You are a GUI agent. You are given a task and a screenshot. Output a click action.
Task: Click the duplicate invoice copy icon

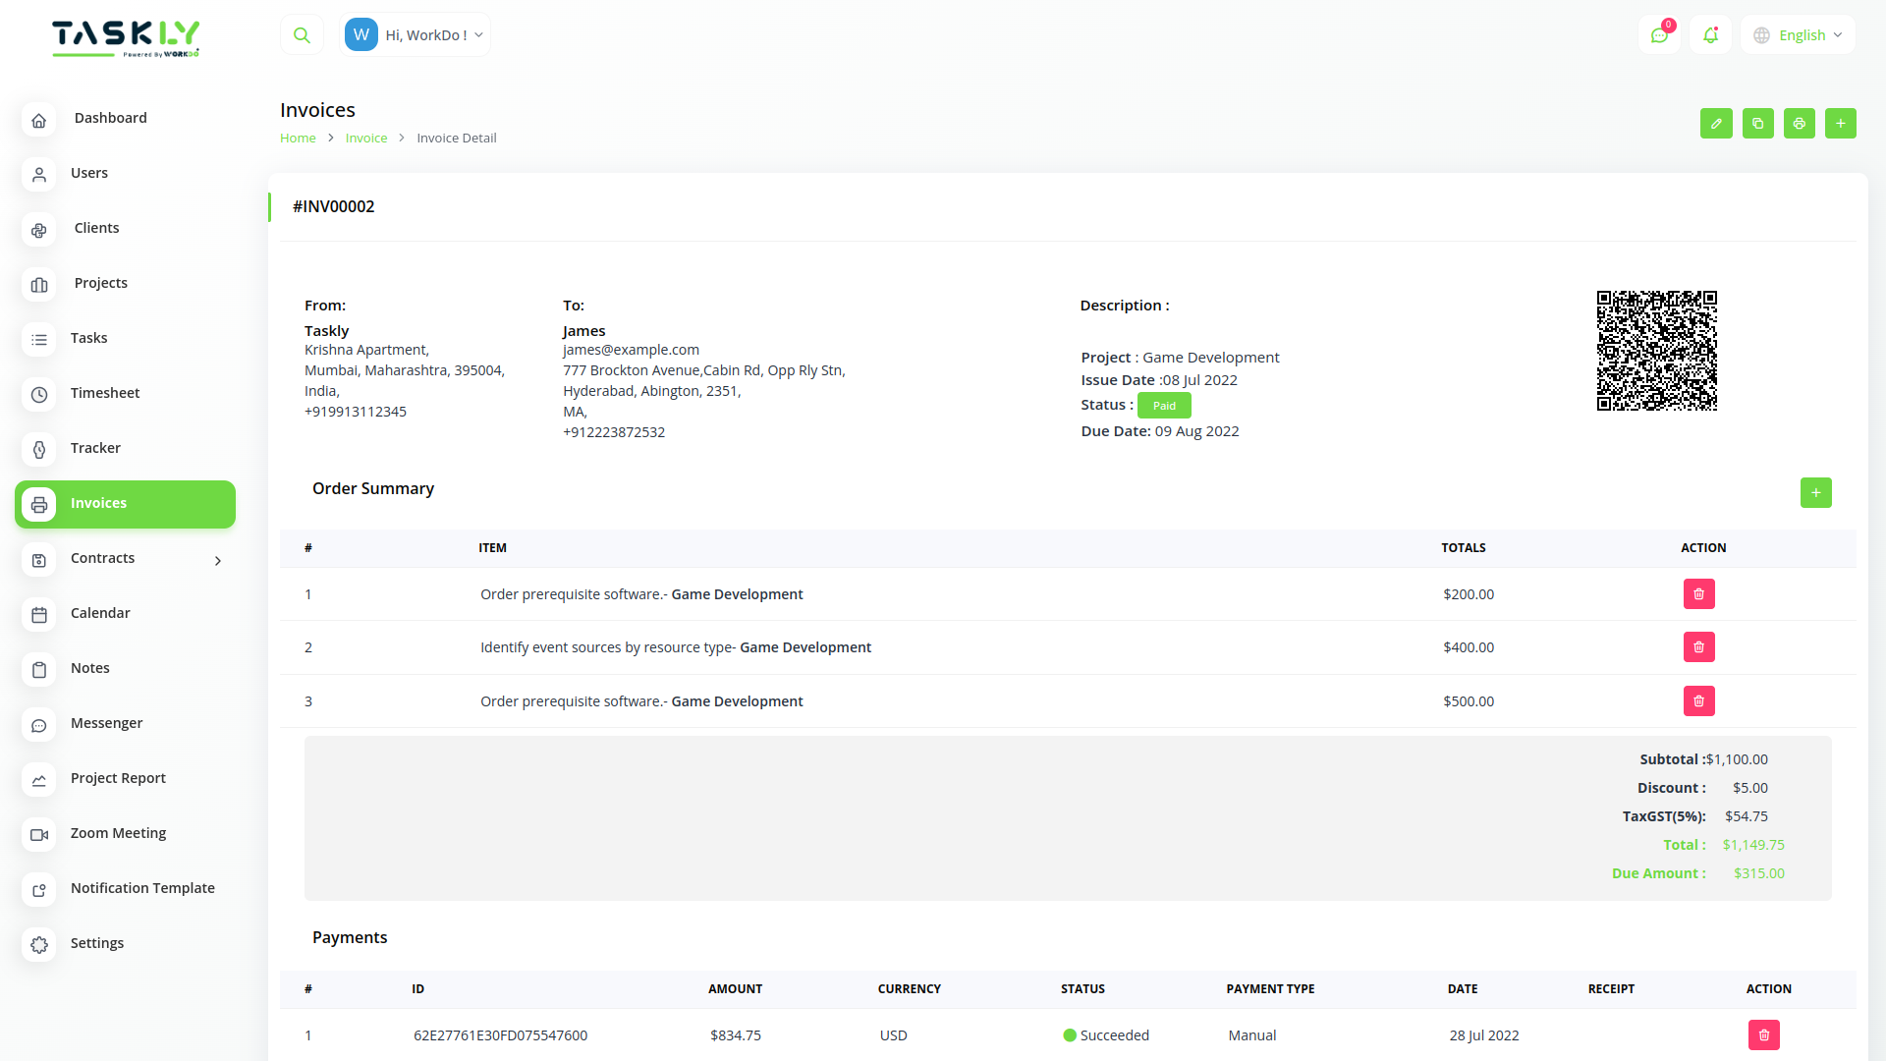click(x=1757, y=124)
